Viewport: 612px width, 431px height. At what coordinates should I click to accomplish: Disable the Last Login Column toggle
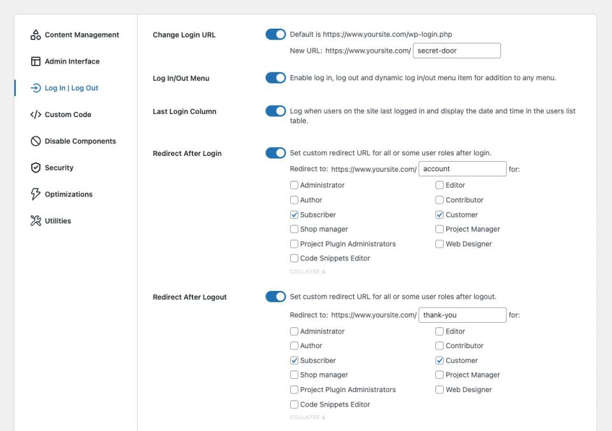click(275, 111)
